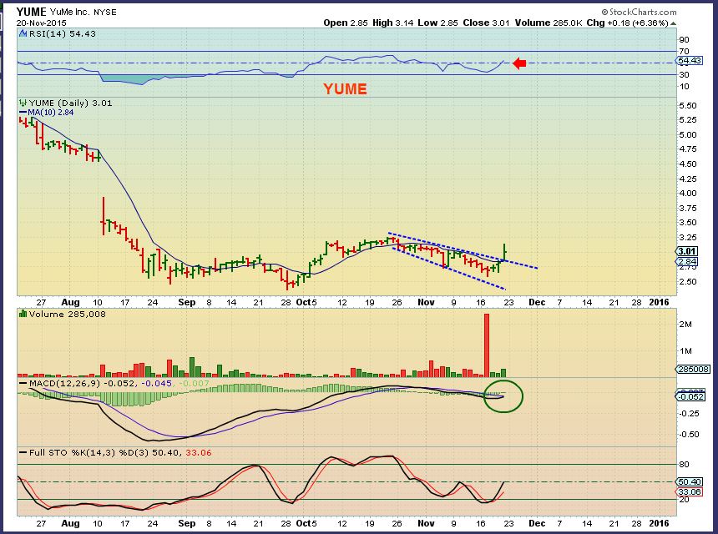
Task: Select the YuMe Inc. NYSE company name
Action: coord(83,13)
